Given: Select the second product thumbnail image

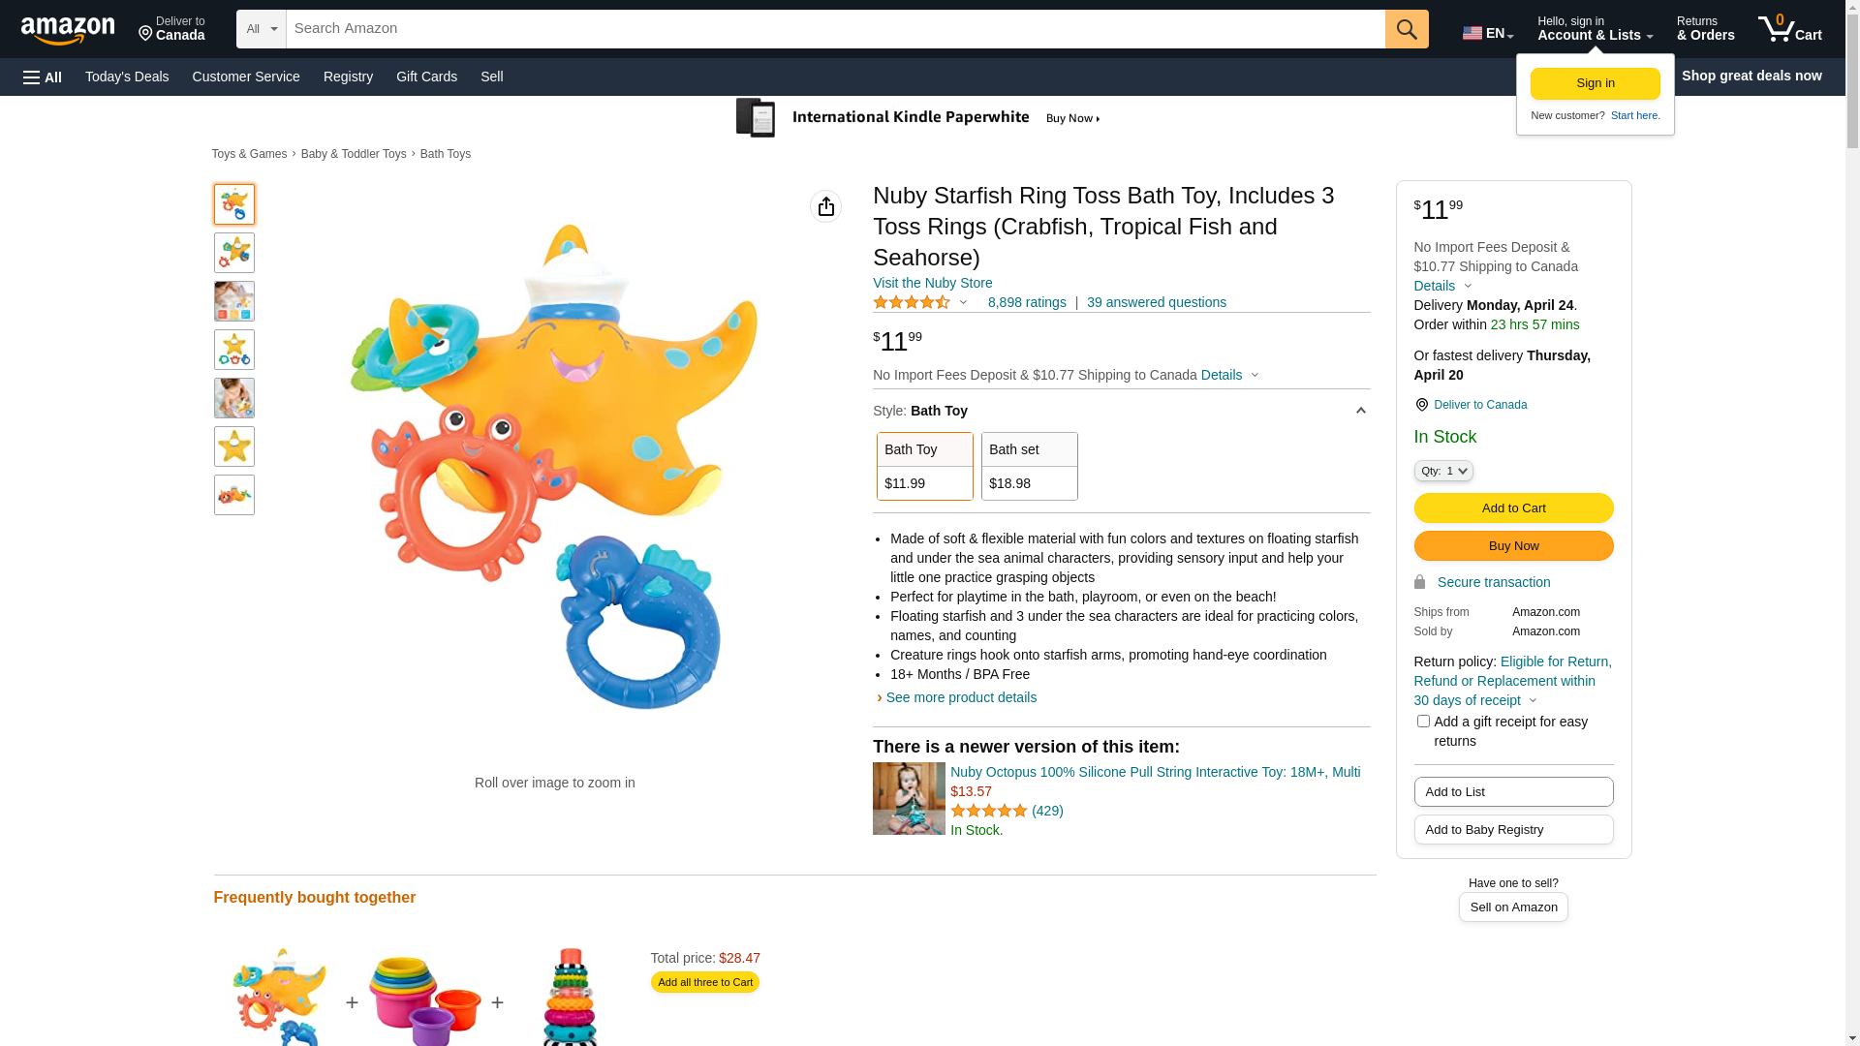Looking at the screenshot, I should click(234, 253).
